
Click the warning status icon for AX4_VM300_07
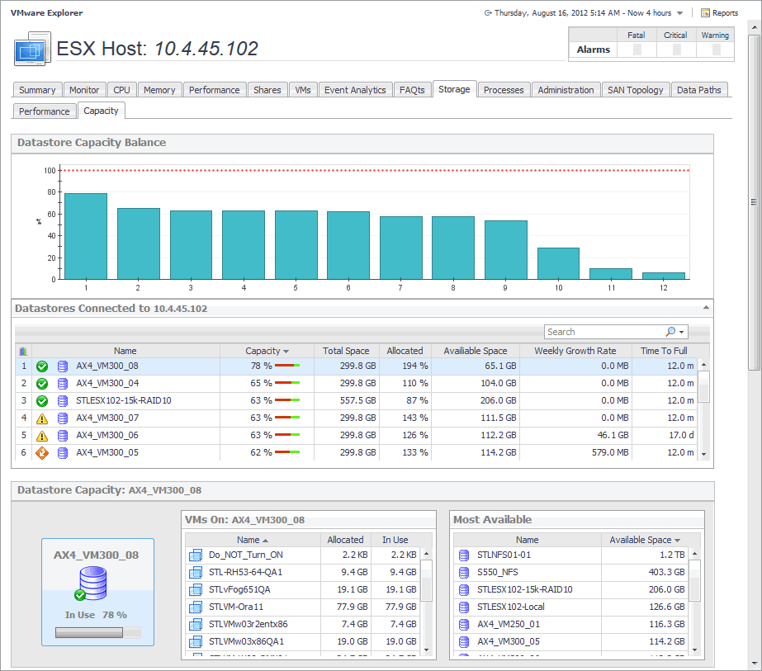tap(42, 418)
